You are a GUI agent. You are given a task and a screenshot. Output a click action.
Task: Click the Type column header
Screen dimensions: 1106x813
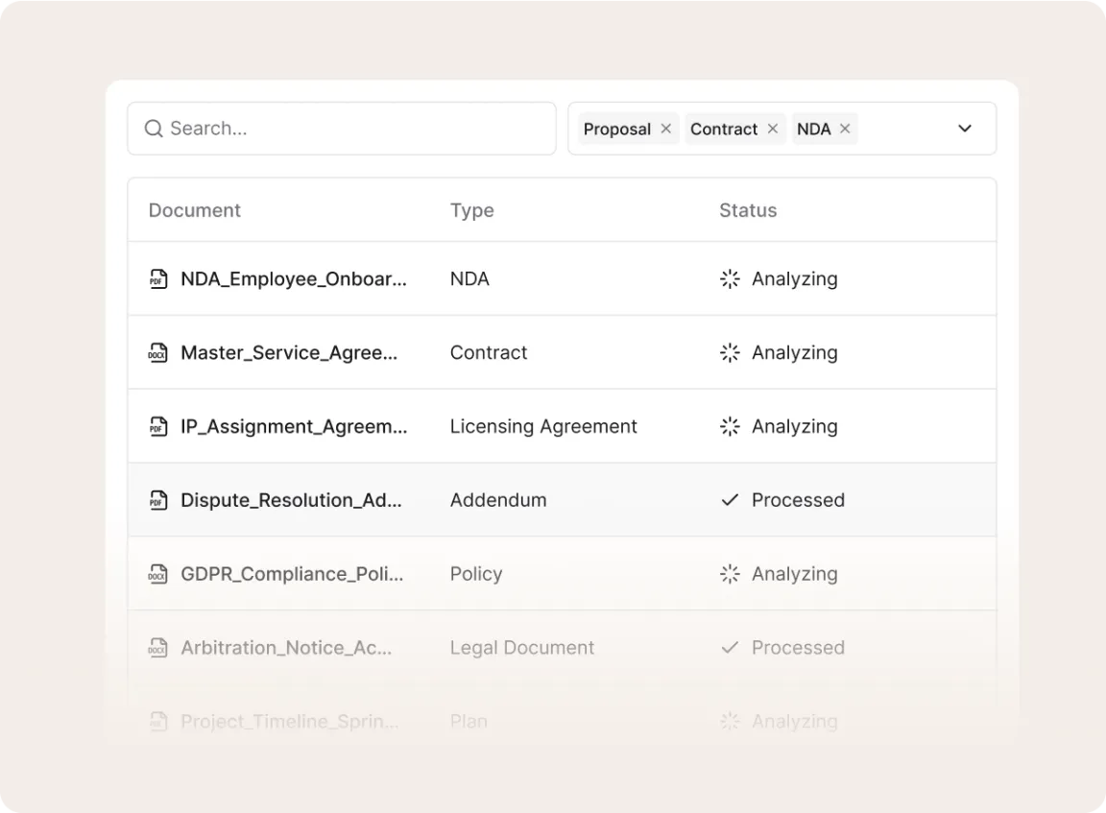point(471,210)
